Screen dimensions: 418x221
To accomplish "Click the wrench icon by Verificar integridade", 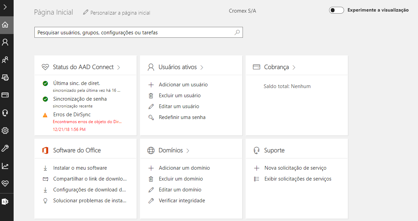I will 151,201.
